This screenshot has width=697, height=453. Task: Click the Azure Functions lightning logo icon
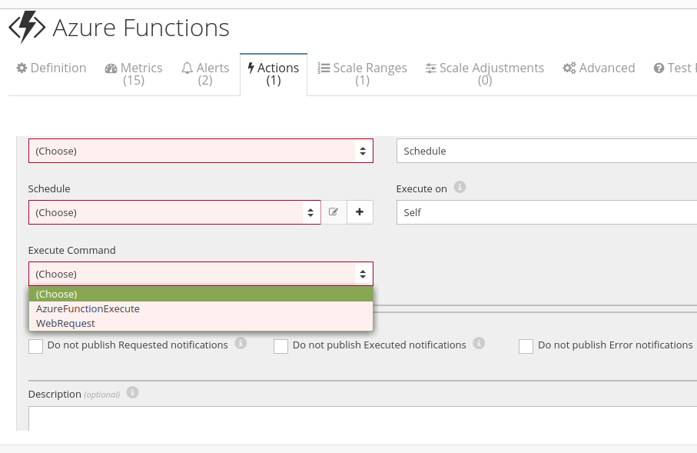[x=27, y=28]
